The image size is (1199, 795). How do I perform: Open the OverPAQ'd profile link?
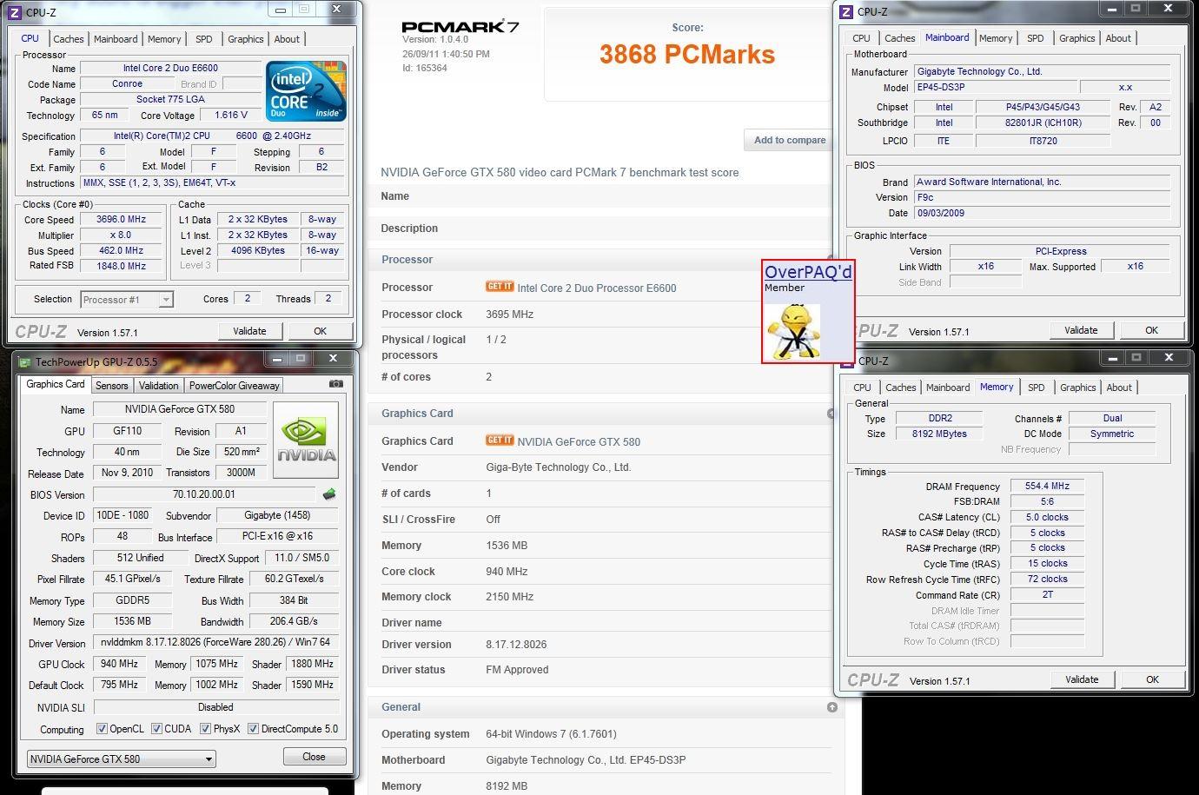(x=808, y=272)
